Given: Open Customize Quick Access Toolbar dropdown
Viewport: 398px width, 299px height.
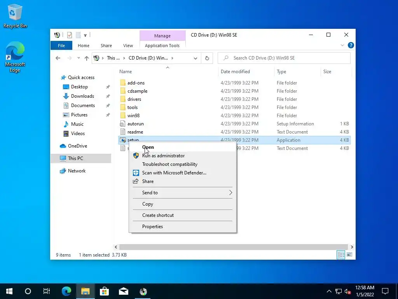Looking at the screenshot, I should [85, 35].
